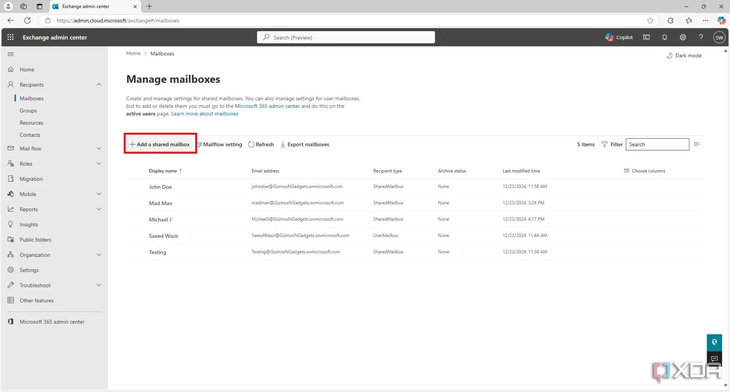Viewport: 730px width, 392px height.
Task: Click the browser address bar URL
Action: point(118,21)
